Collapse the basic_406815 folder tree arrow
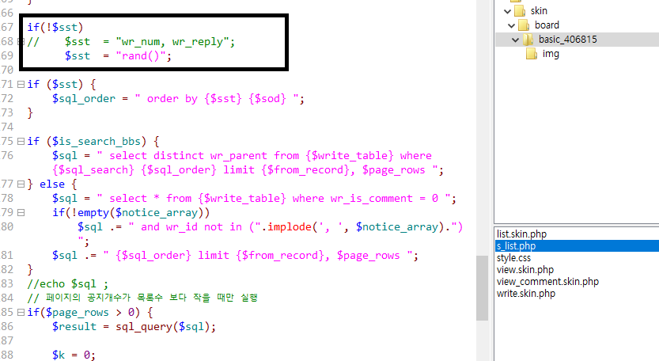Viewport: 659px width, 361px height. (516, 40)
